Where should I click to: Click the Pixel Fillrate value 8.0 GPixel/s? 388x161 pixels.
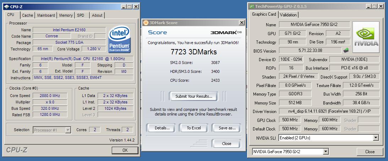pos(295,85)
